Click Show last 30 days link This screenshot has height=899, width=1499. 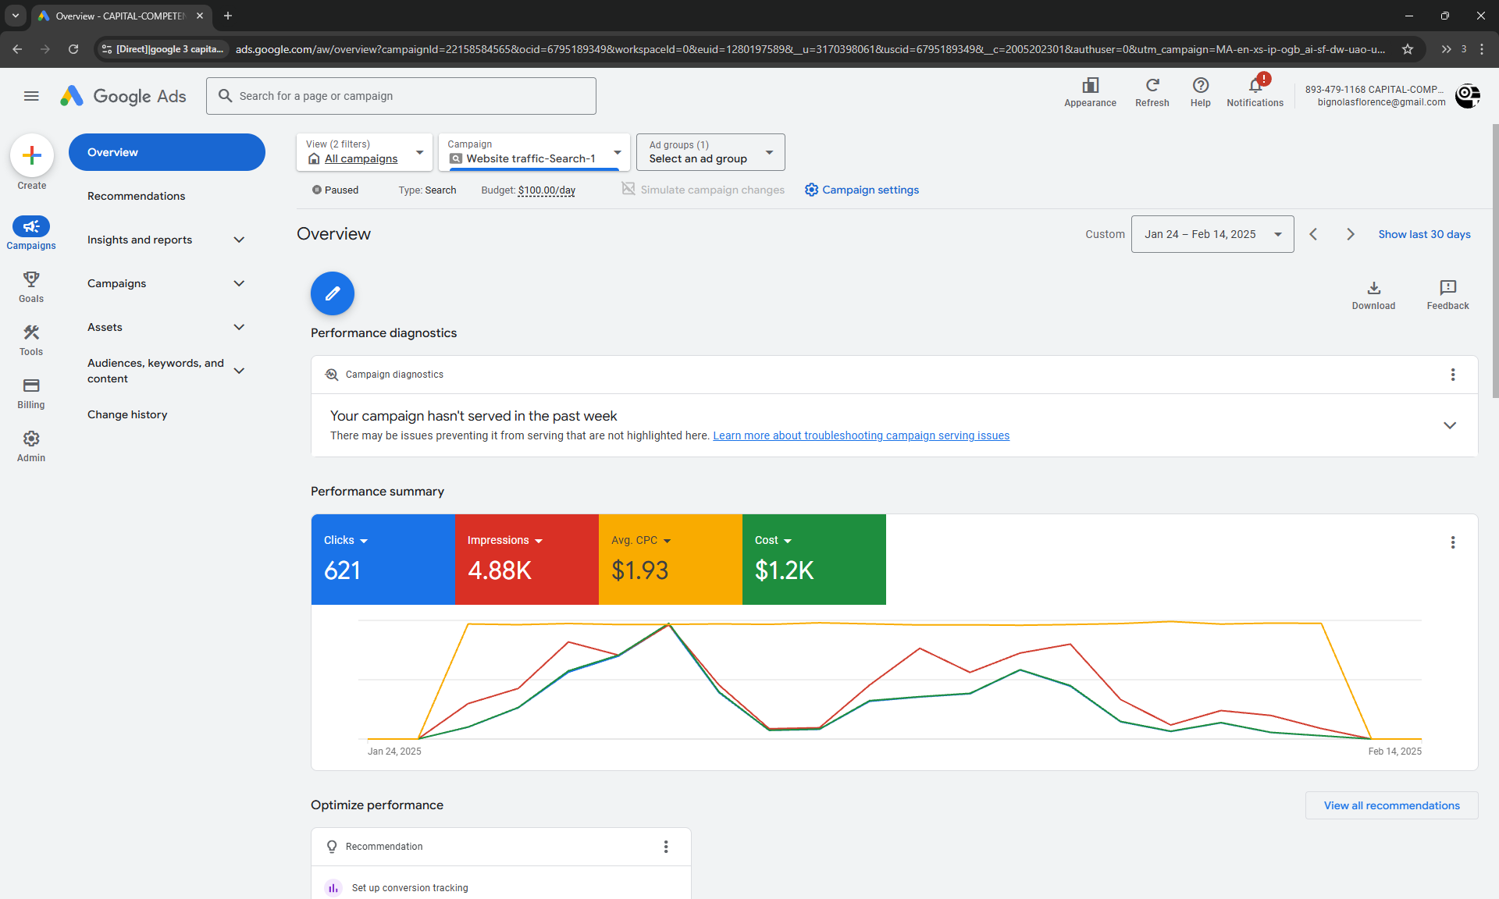(1424, 234)
